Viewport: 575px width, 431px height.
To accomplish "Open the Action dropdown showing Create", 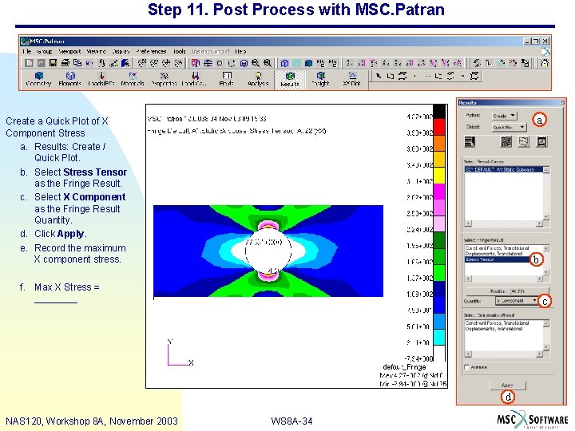I will (504, 116).
